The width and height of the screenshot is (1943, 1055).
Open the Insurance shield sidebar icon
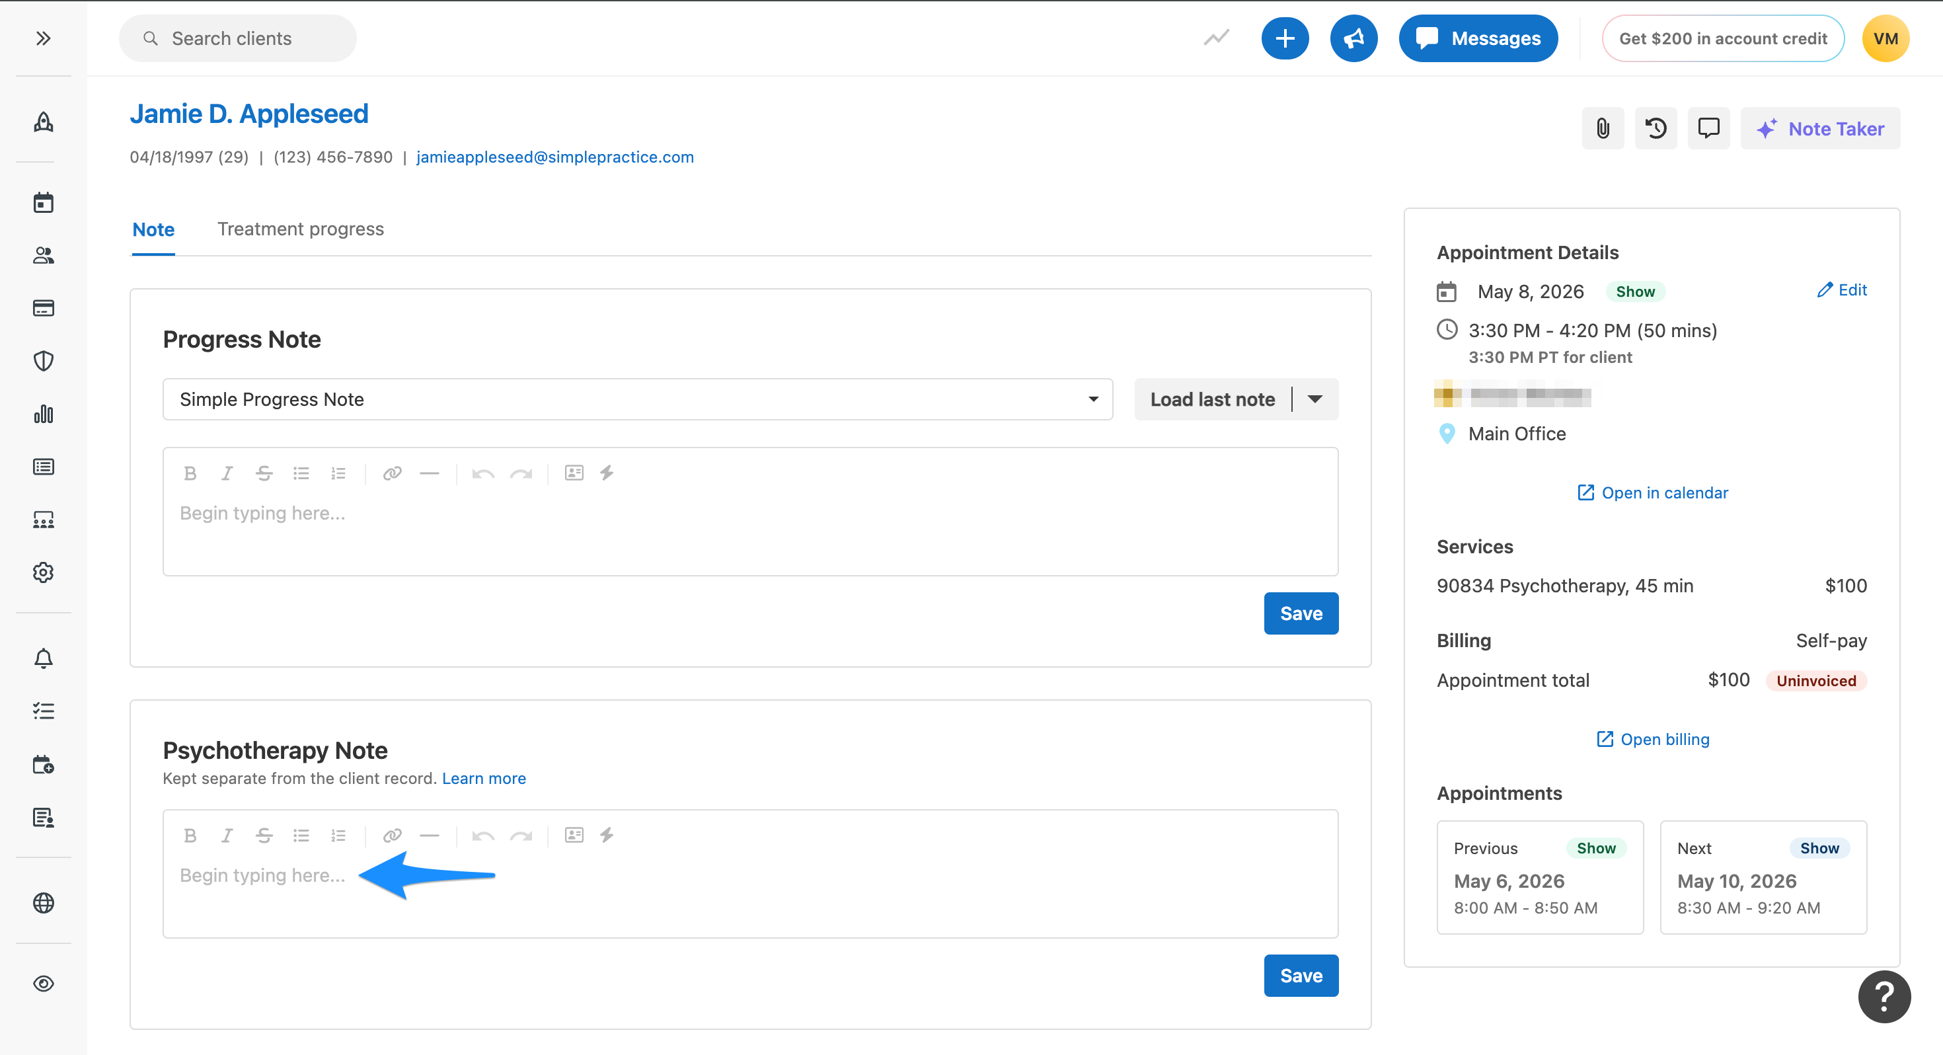(43, 361)
